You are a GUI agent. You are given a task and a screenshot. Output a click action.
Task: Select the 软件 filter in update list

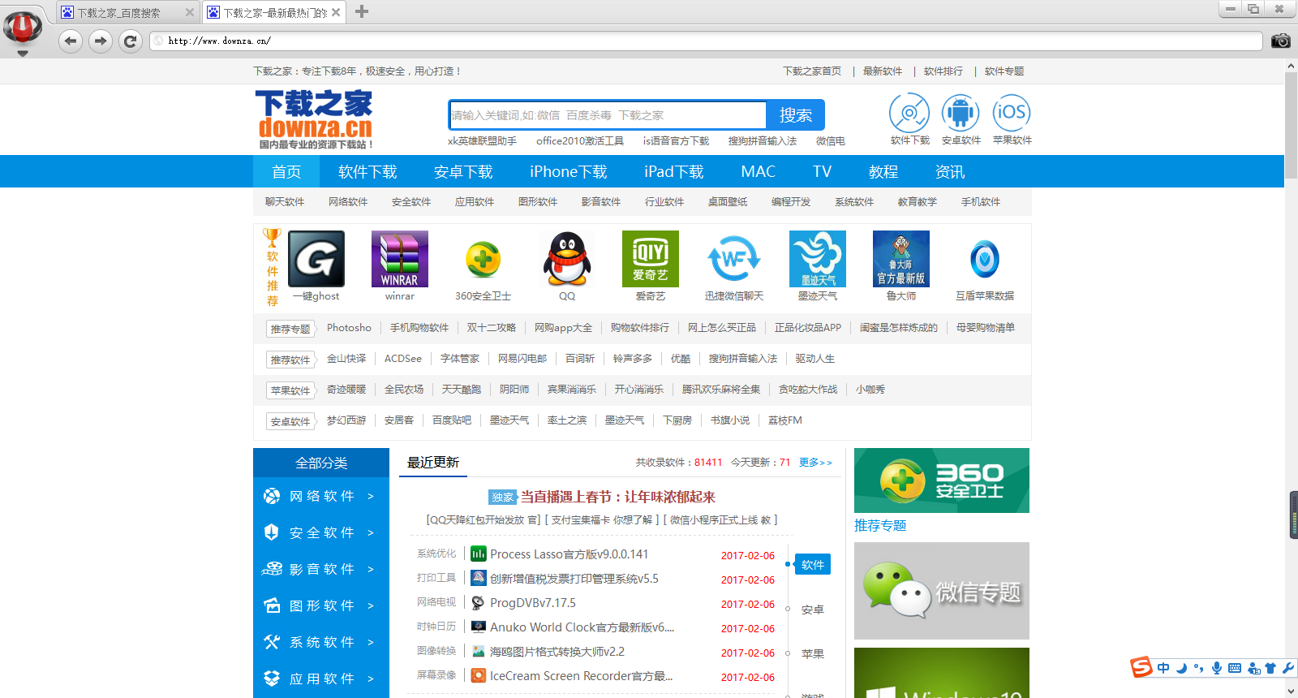pyautogui.click(x=812, y=565)
